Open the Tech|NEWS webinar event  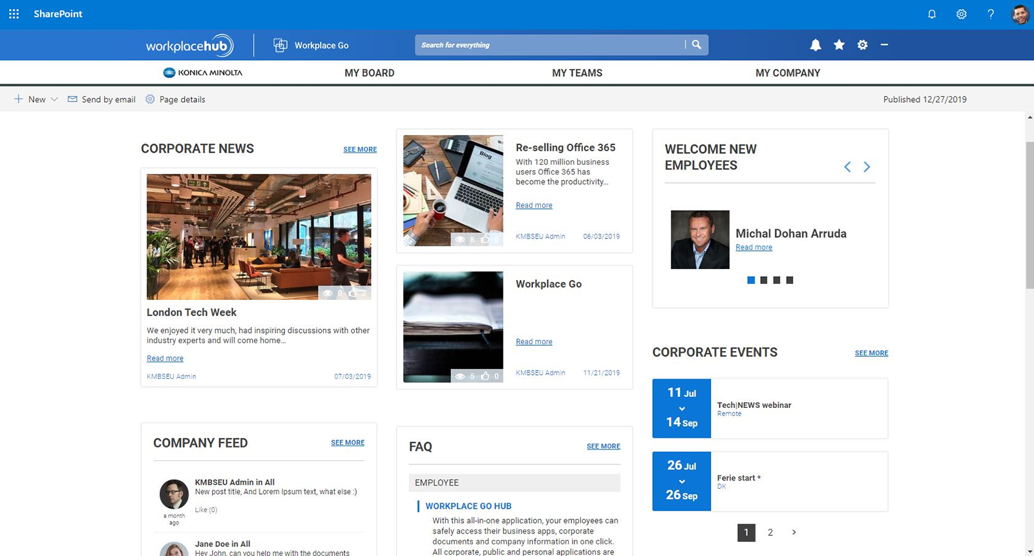pos(754,405)
